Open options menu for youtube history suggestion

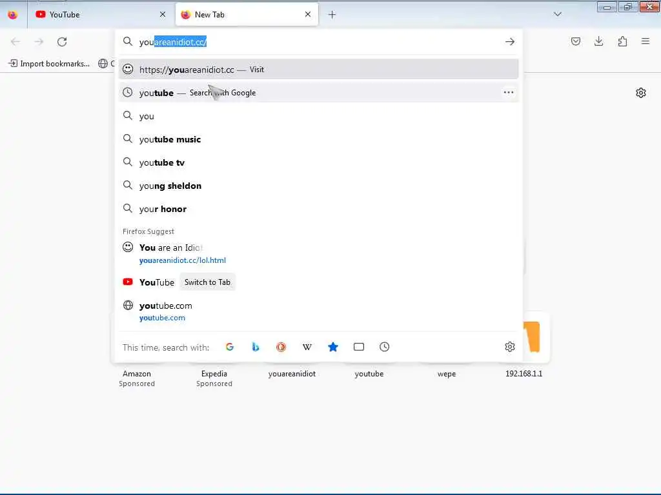coord(509,93)
